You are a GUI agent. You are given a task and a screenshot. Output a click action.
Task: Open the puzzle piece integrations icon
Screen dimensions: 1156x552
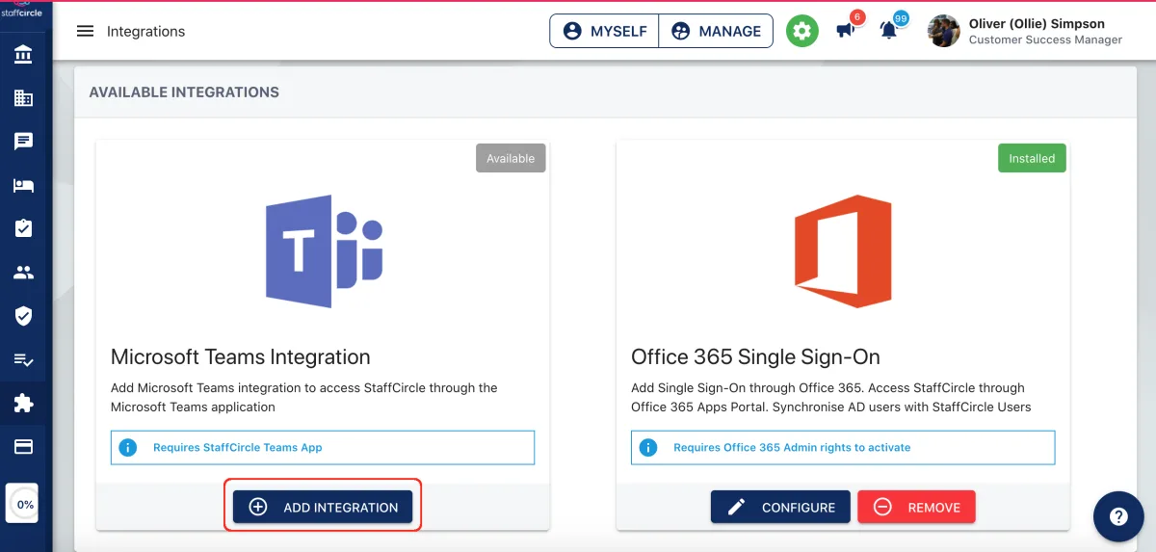[x=24, y=404]
